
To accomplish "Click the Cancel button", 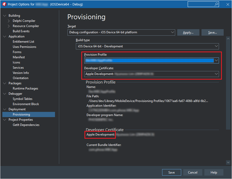I will click(192, 172).
